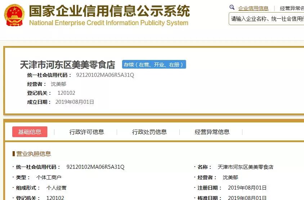Click the 核准日期 value 2019年08月01日

pos(247,198)
